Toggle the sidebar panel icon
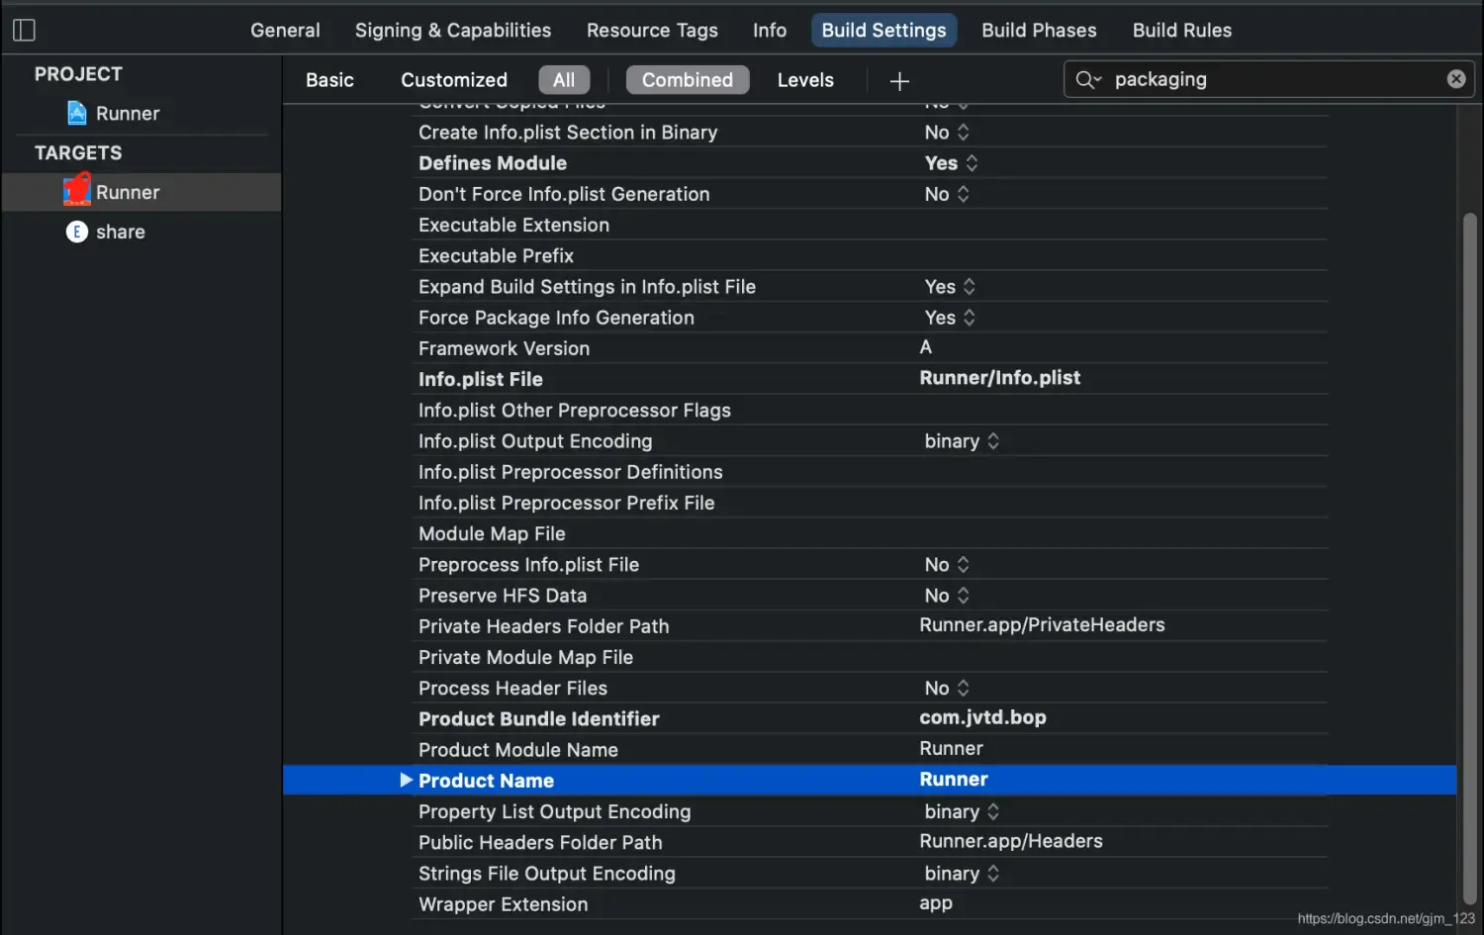 pyautogui.click(x=25, y=31)
